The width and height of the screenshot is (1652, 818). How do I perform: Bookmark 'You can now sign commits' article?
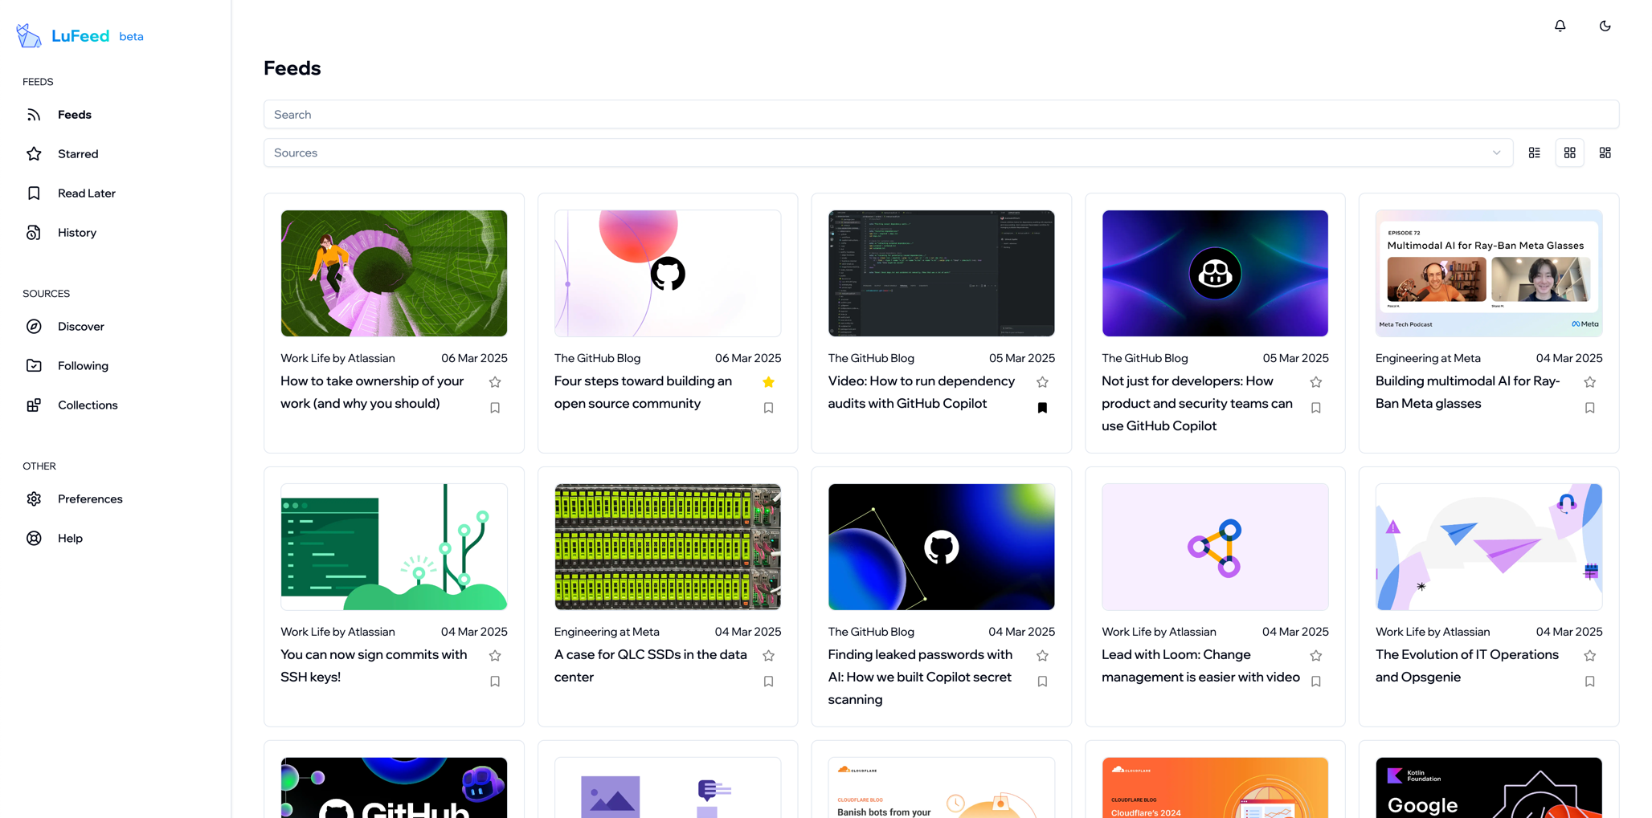[x=495, y=682]
